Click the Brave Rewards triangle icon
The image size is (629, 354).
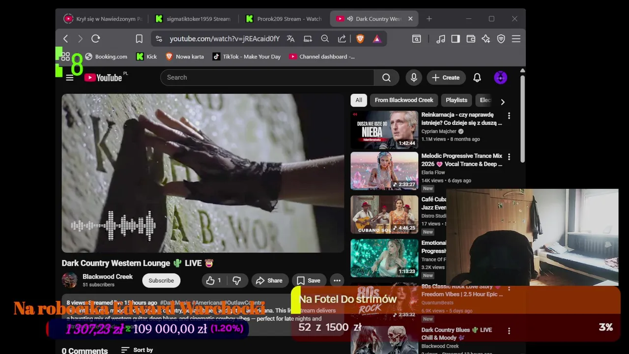[x=377, y=39]
